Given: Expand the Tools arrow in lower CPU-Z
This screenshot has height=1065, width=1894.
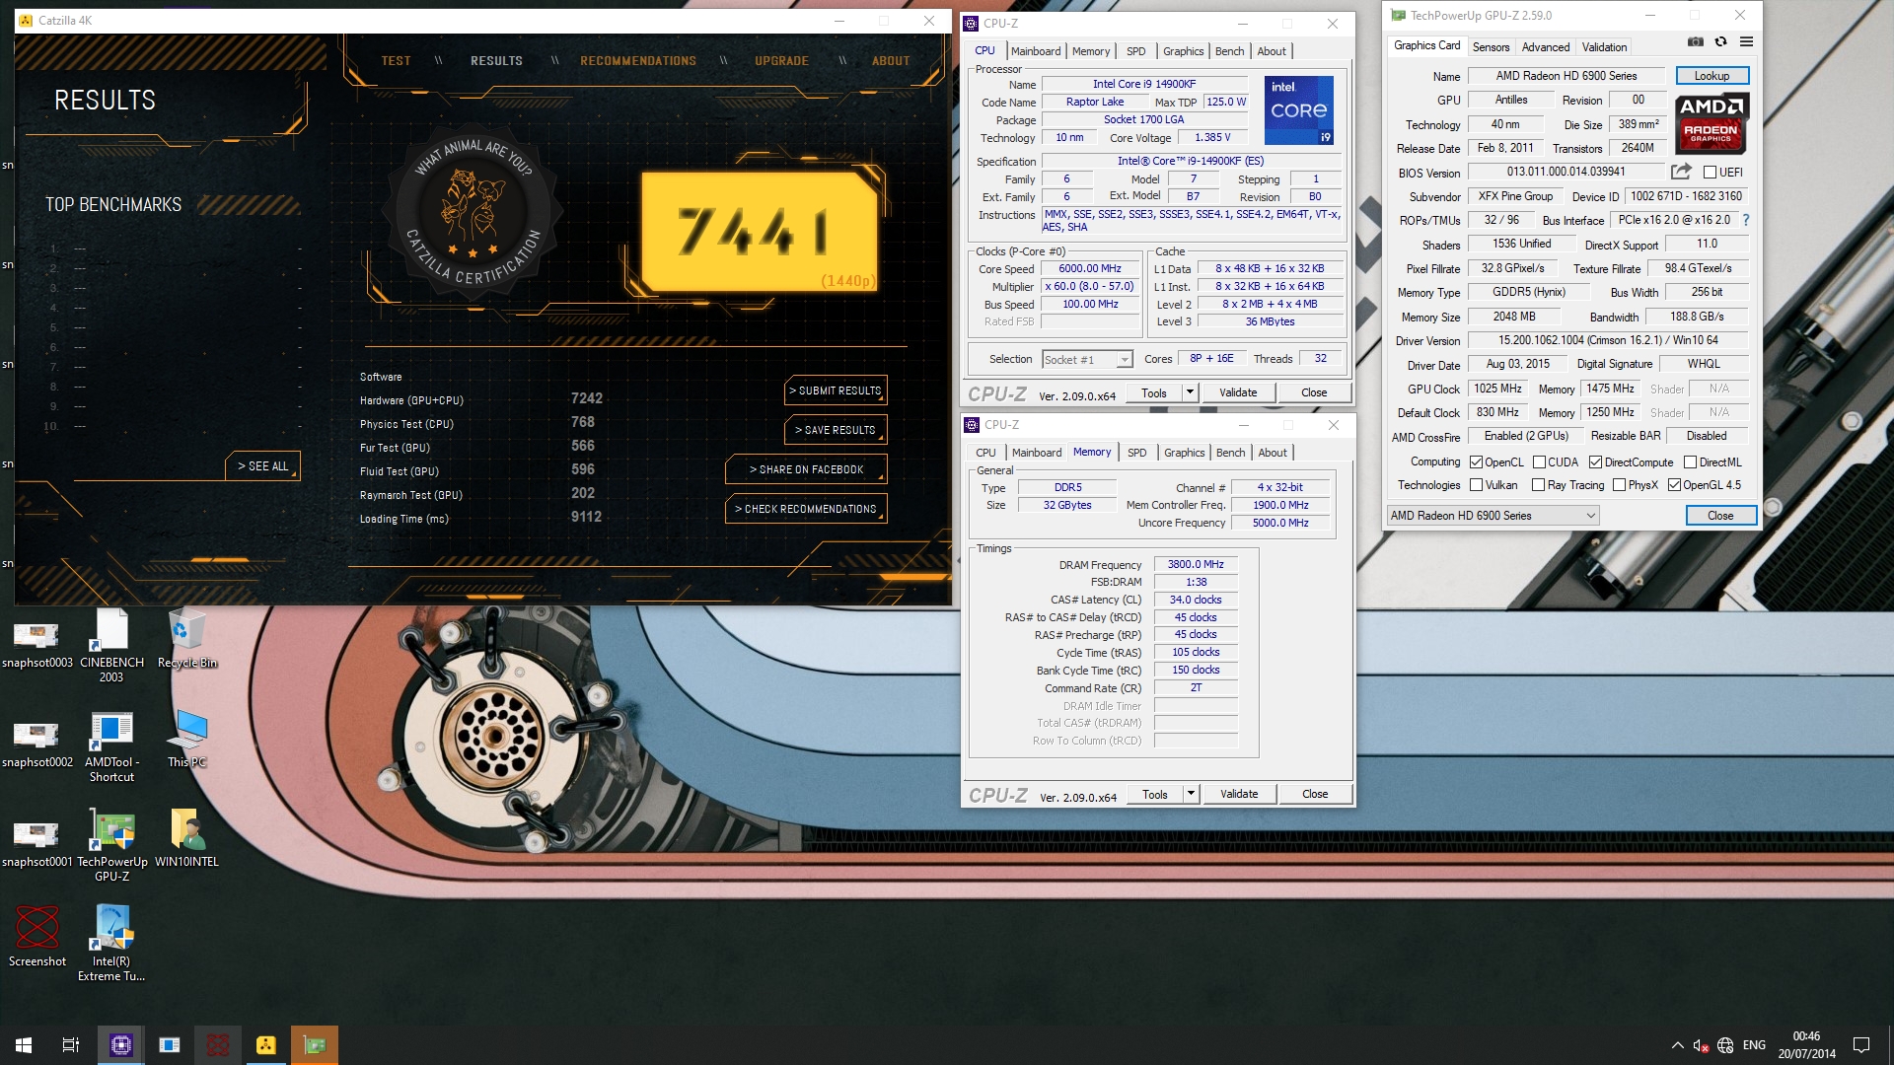Looking at the screenshot, I should [x=1191, y=794].
